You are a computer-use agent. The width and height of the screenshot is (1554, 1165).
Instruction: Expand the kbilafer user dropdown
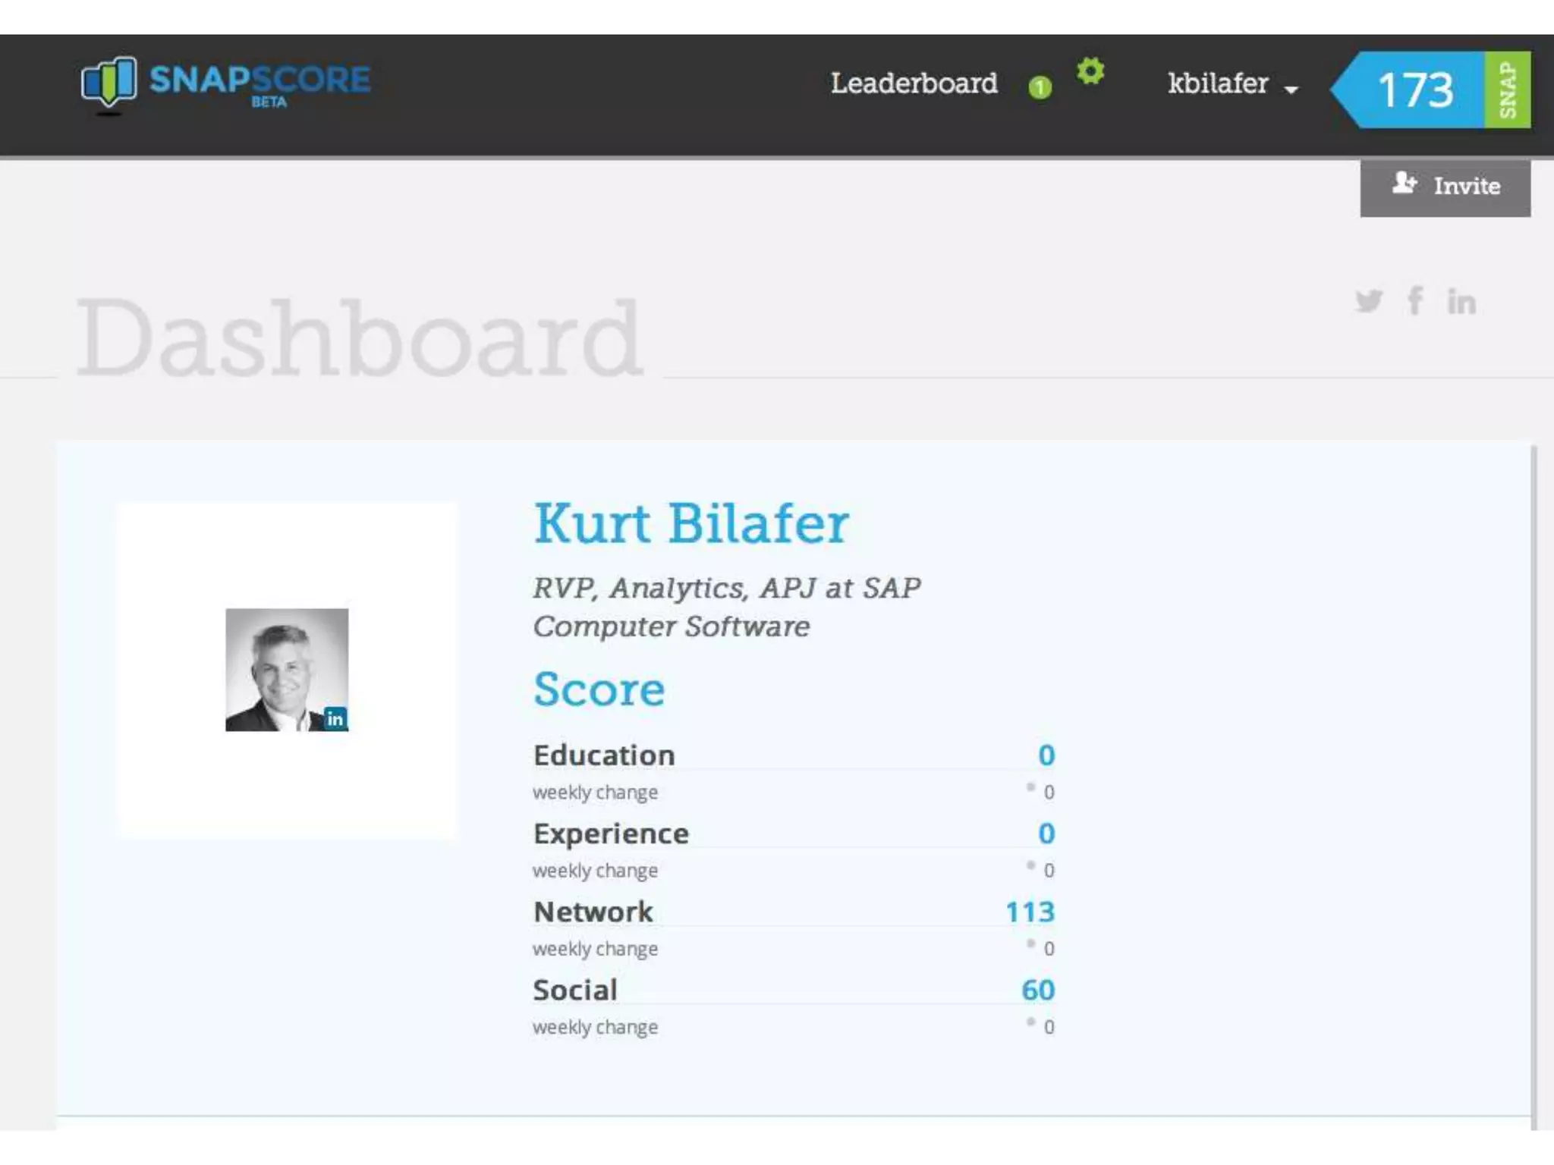click(1218, 83)
